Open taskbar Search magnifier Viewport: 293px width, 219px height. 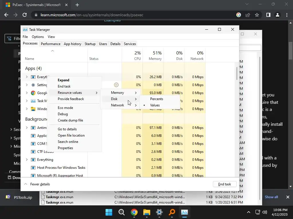(x=121, y=212)
